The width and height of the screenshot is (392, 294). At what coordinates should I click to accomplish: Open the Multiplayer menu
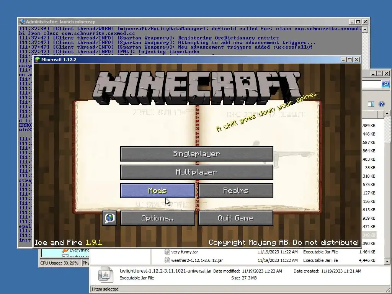(196, 172)
